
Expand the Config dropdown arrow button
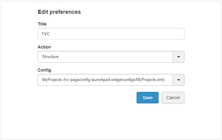pos(179,80)
